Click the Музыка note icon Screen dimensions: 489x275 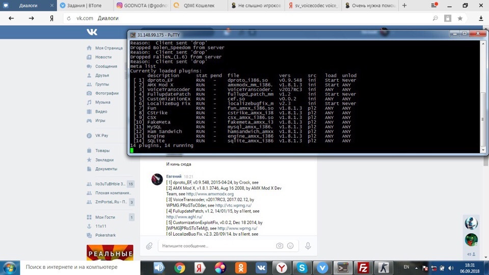point(89,102)
